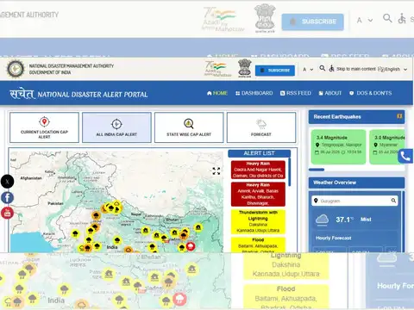Open the YouTube social icon

(7, 213)
